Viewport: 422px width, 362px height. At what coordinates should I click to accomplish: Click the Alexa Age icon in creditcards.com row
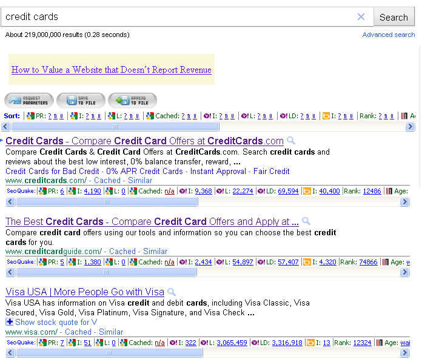coord(389,191)
